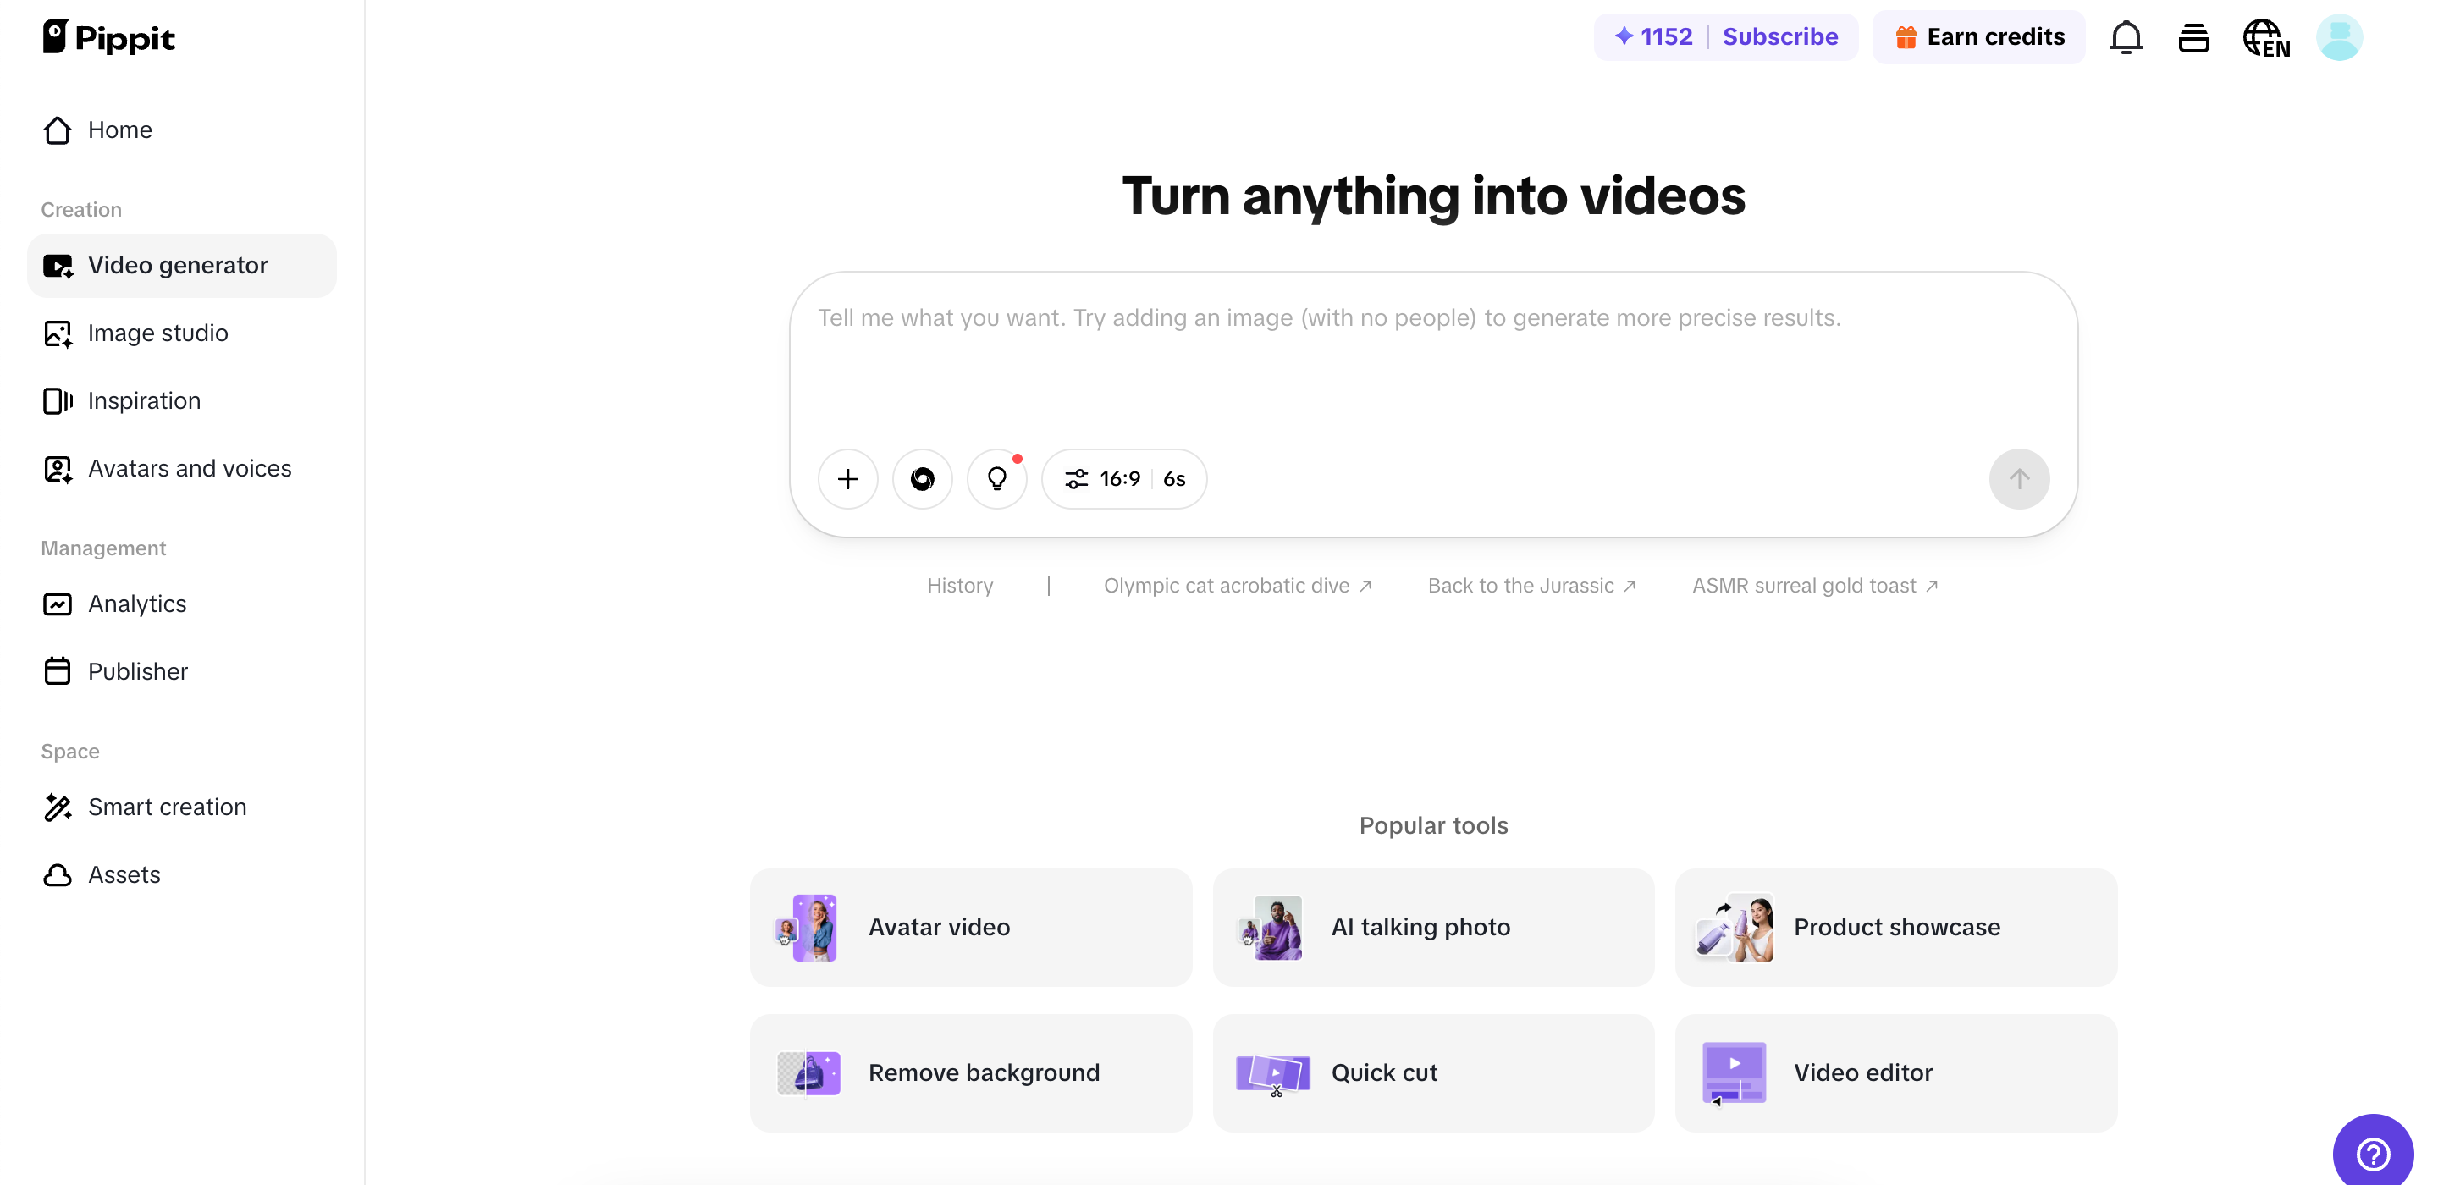Open the EN language selector
The height and width of the screenshot is (1185, 2438).
tap(2266, 37)
